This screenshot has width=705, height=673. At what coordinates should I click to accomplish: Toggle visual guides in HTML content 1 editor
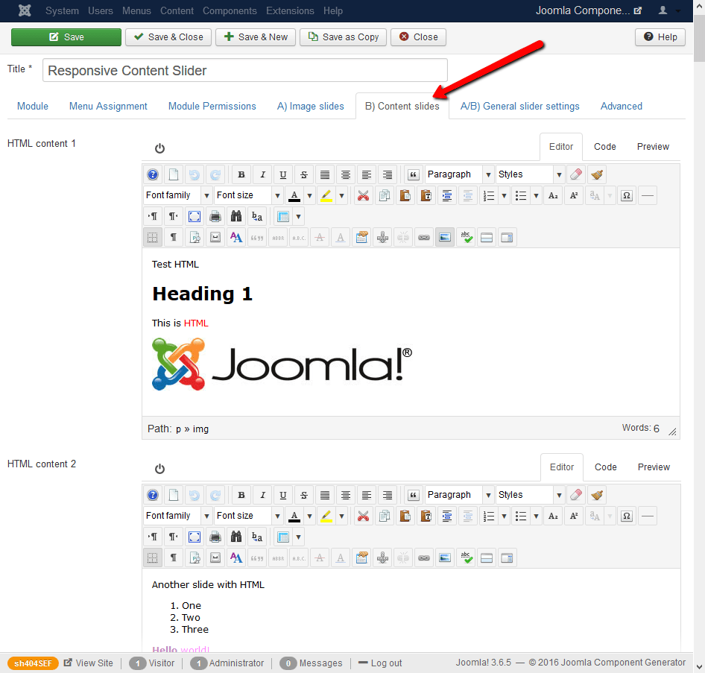tap(153, 237)
